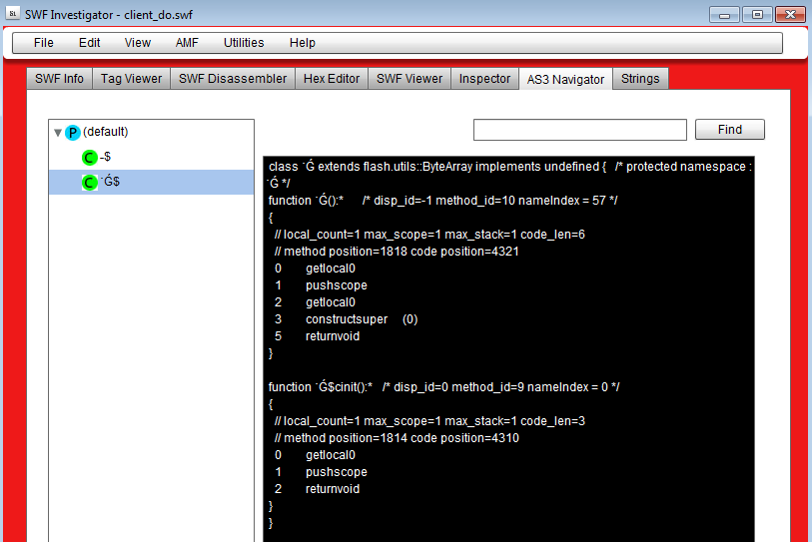Select the -$ class in the tree
Screen dimensions: 812x542
pyautogui.click(x=106, y=158)
